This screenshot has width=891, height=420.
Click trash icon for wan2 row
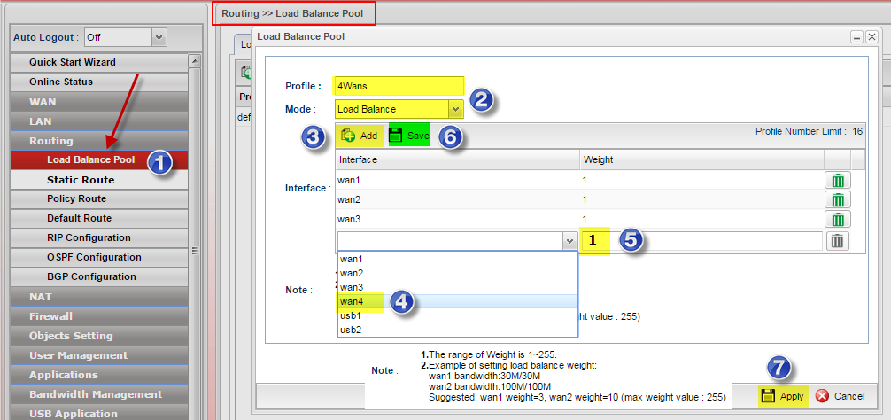coord(836,199)
